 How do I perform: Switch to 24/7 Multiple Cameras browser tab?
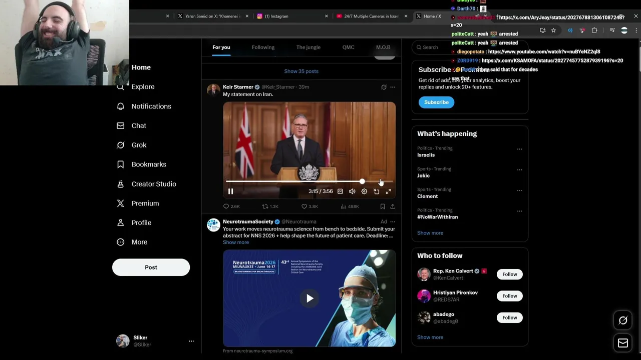click(x=372, y=16)
